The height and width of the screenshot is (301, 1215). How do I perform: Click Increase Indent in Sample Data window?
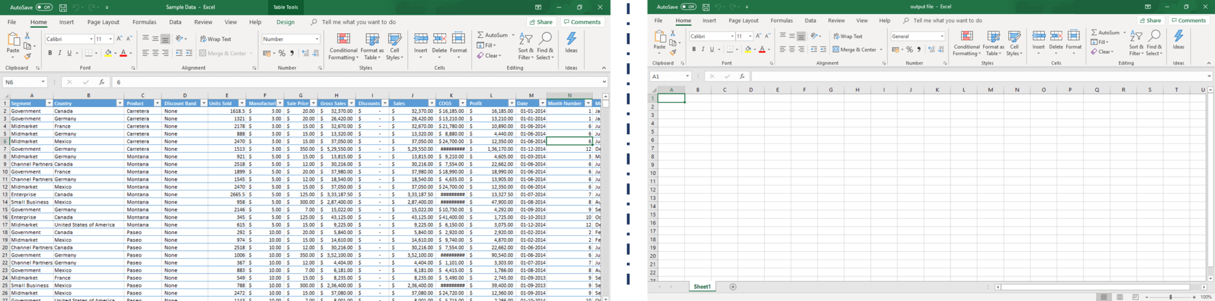point(189,53)
